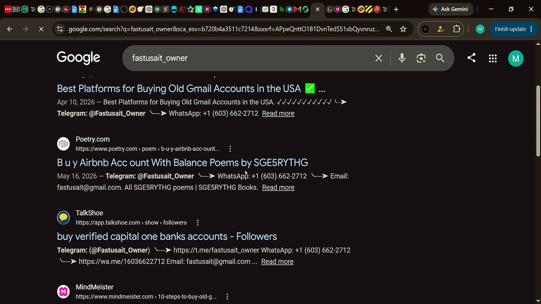541x304 pixels.
Task: Open a new browser tab
Action: coord(396,9)
